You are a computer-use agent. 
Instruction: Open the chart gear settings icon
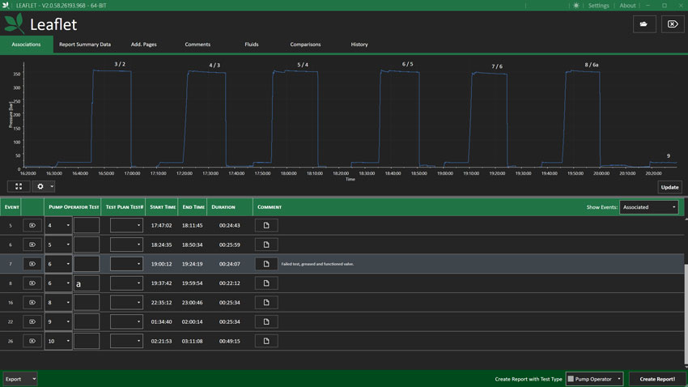(40, 186)
